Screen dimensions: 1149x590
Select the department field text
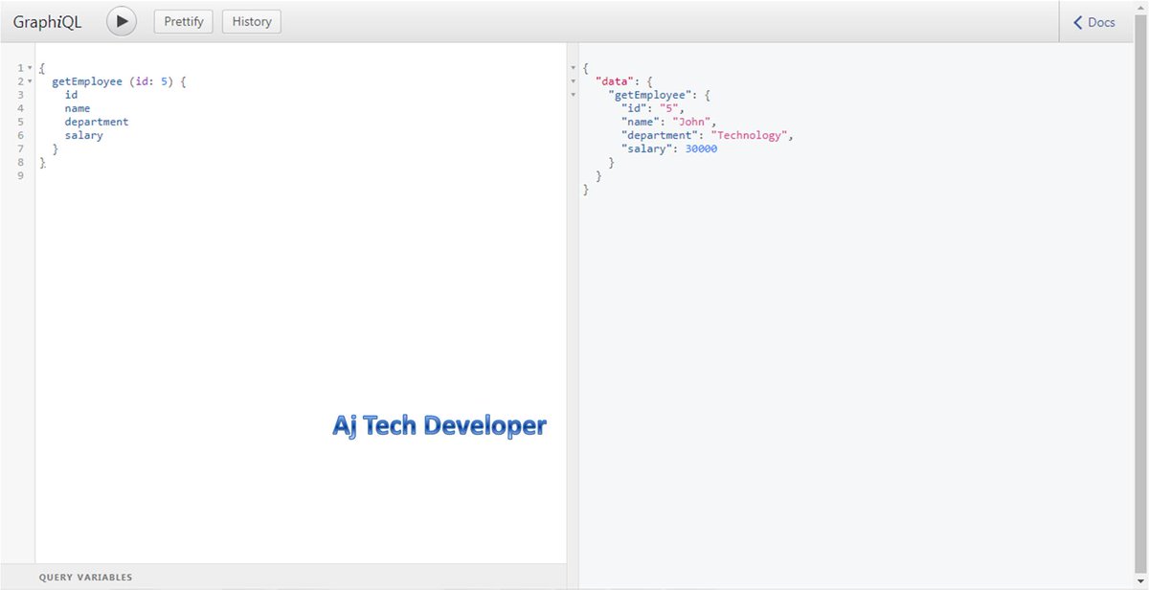[99, 122]
